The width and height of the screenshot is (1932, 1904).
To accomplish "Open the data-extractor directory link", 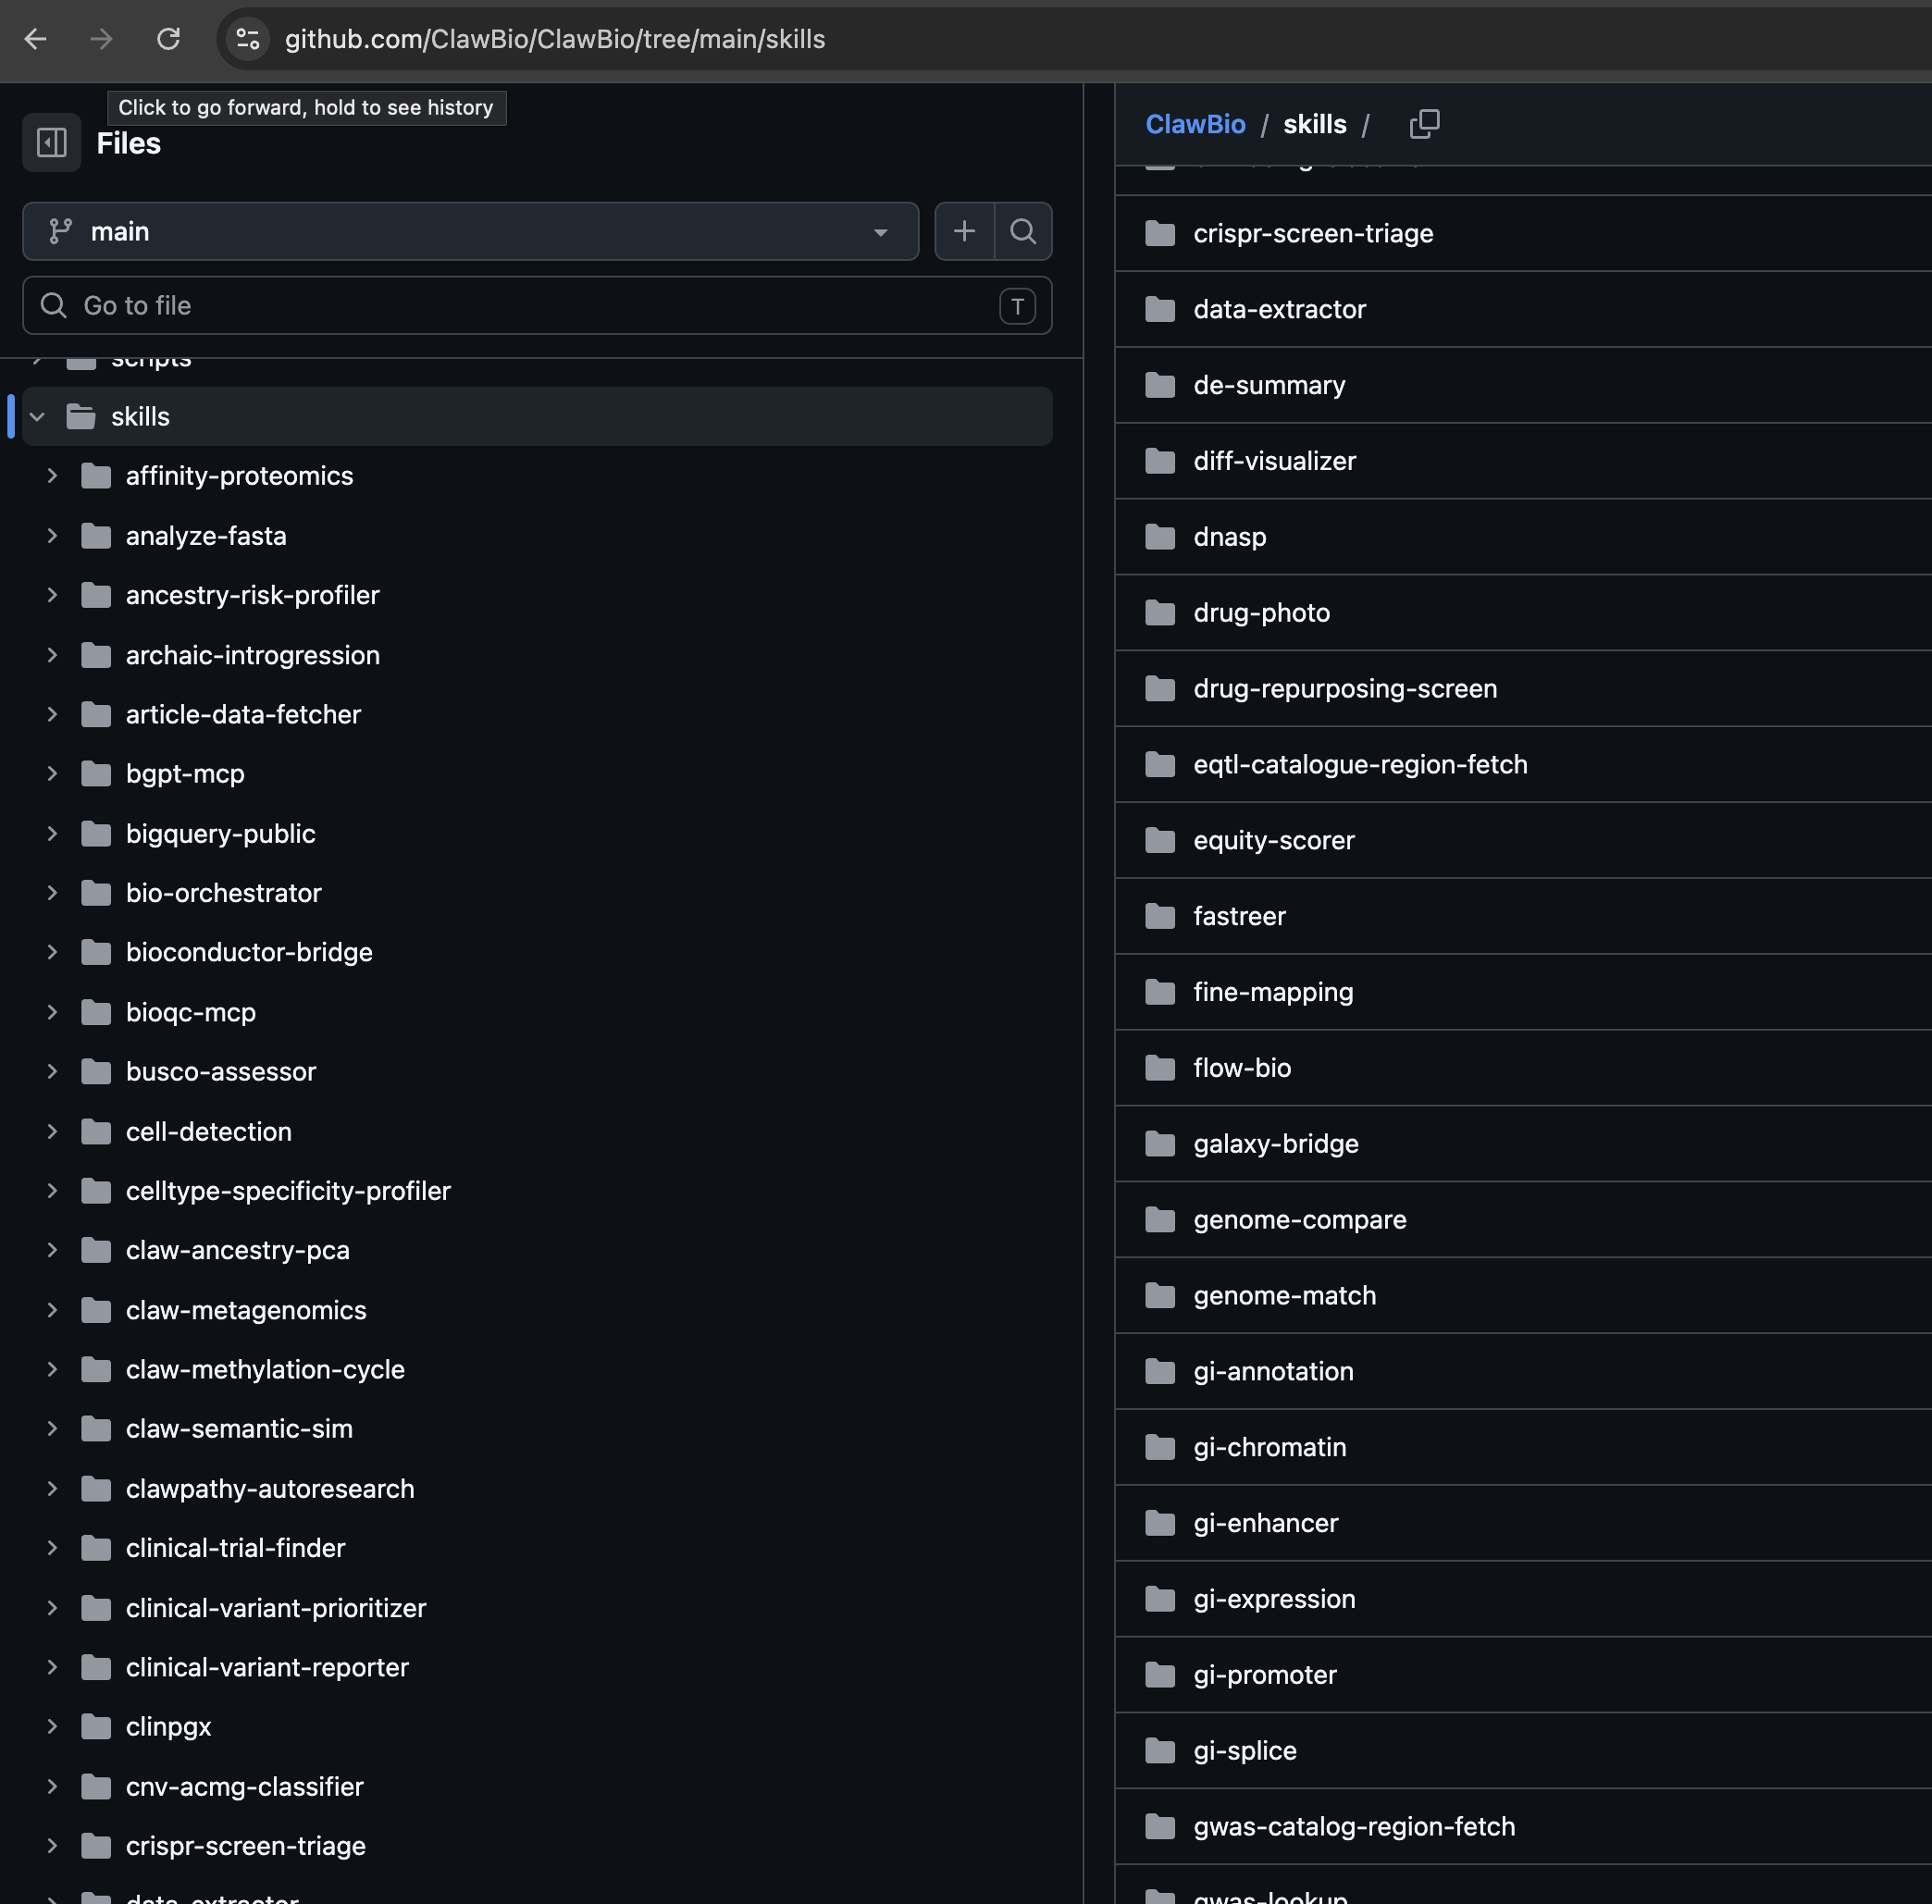I will pyautogui.click(x=1279, y=309).
